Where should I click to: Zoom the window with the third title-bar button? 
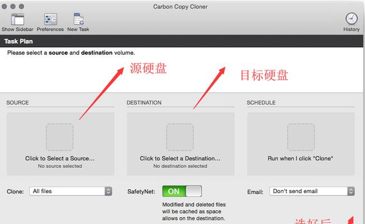point(21,6)
